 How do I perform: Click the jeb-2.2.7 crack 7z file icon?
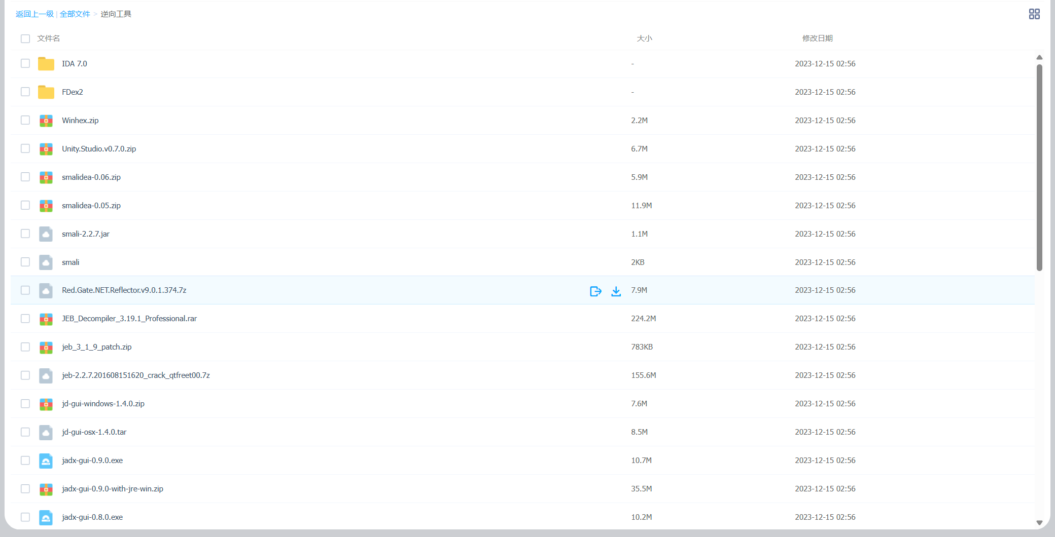(46, 376)
